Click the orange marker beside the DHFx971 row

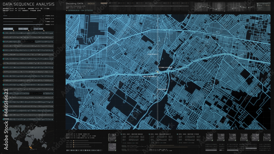pyautogui.click(x=3, y=37)
